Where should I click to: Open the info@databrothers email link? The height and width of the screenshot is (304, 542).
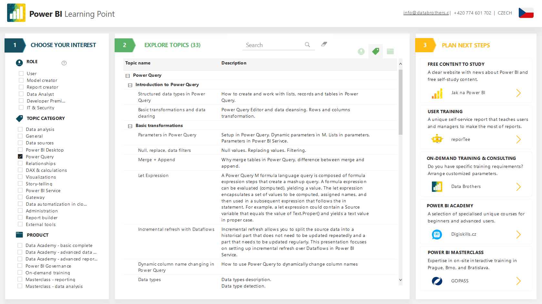(x=426, y=13)
